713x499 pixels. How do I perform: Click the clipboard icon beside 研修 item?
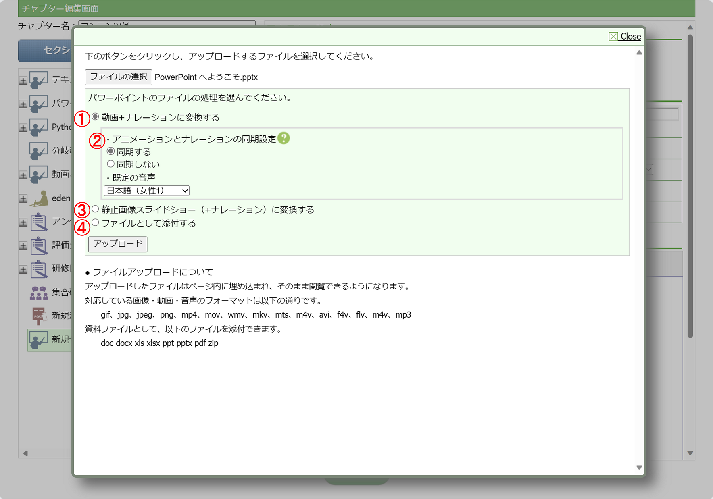(x=39, y=269)
